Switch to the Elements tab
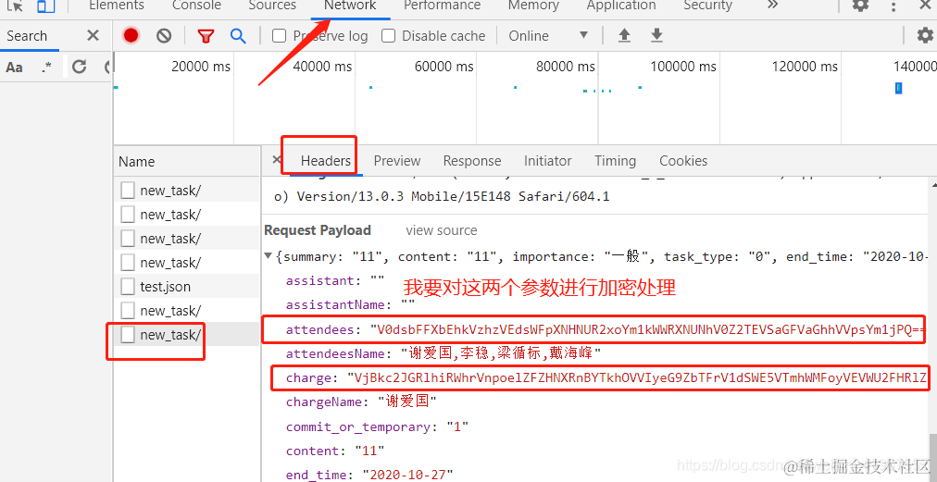This screenshot has height=482, width=937. (x=117, y=6)
